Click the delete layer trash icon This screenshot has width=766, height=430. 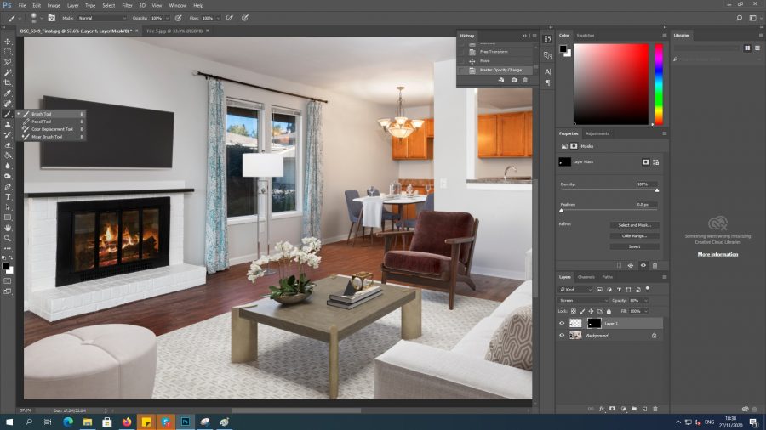click(655, 409)
